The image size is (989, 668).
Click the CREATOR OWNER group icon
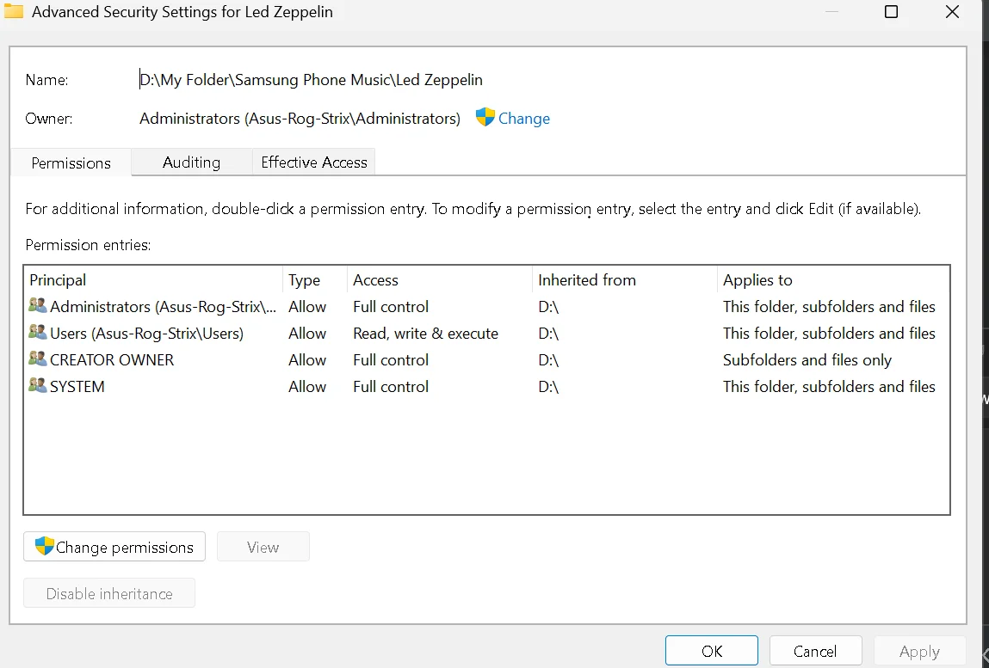click(x=38, y=359)
